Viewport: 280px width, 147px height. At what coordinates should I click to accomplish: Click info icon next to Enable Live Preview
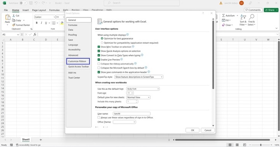point(122,59)
